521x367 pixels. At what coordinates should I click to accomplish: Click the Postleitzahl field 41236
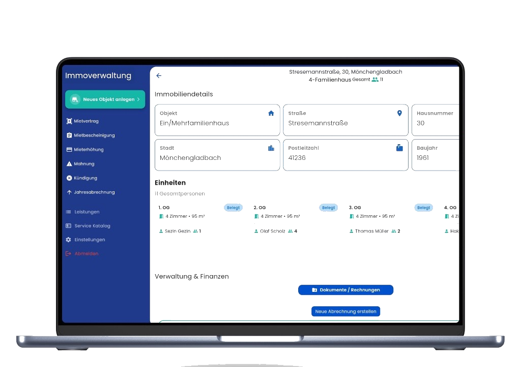point(345,155)
